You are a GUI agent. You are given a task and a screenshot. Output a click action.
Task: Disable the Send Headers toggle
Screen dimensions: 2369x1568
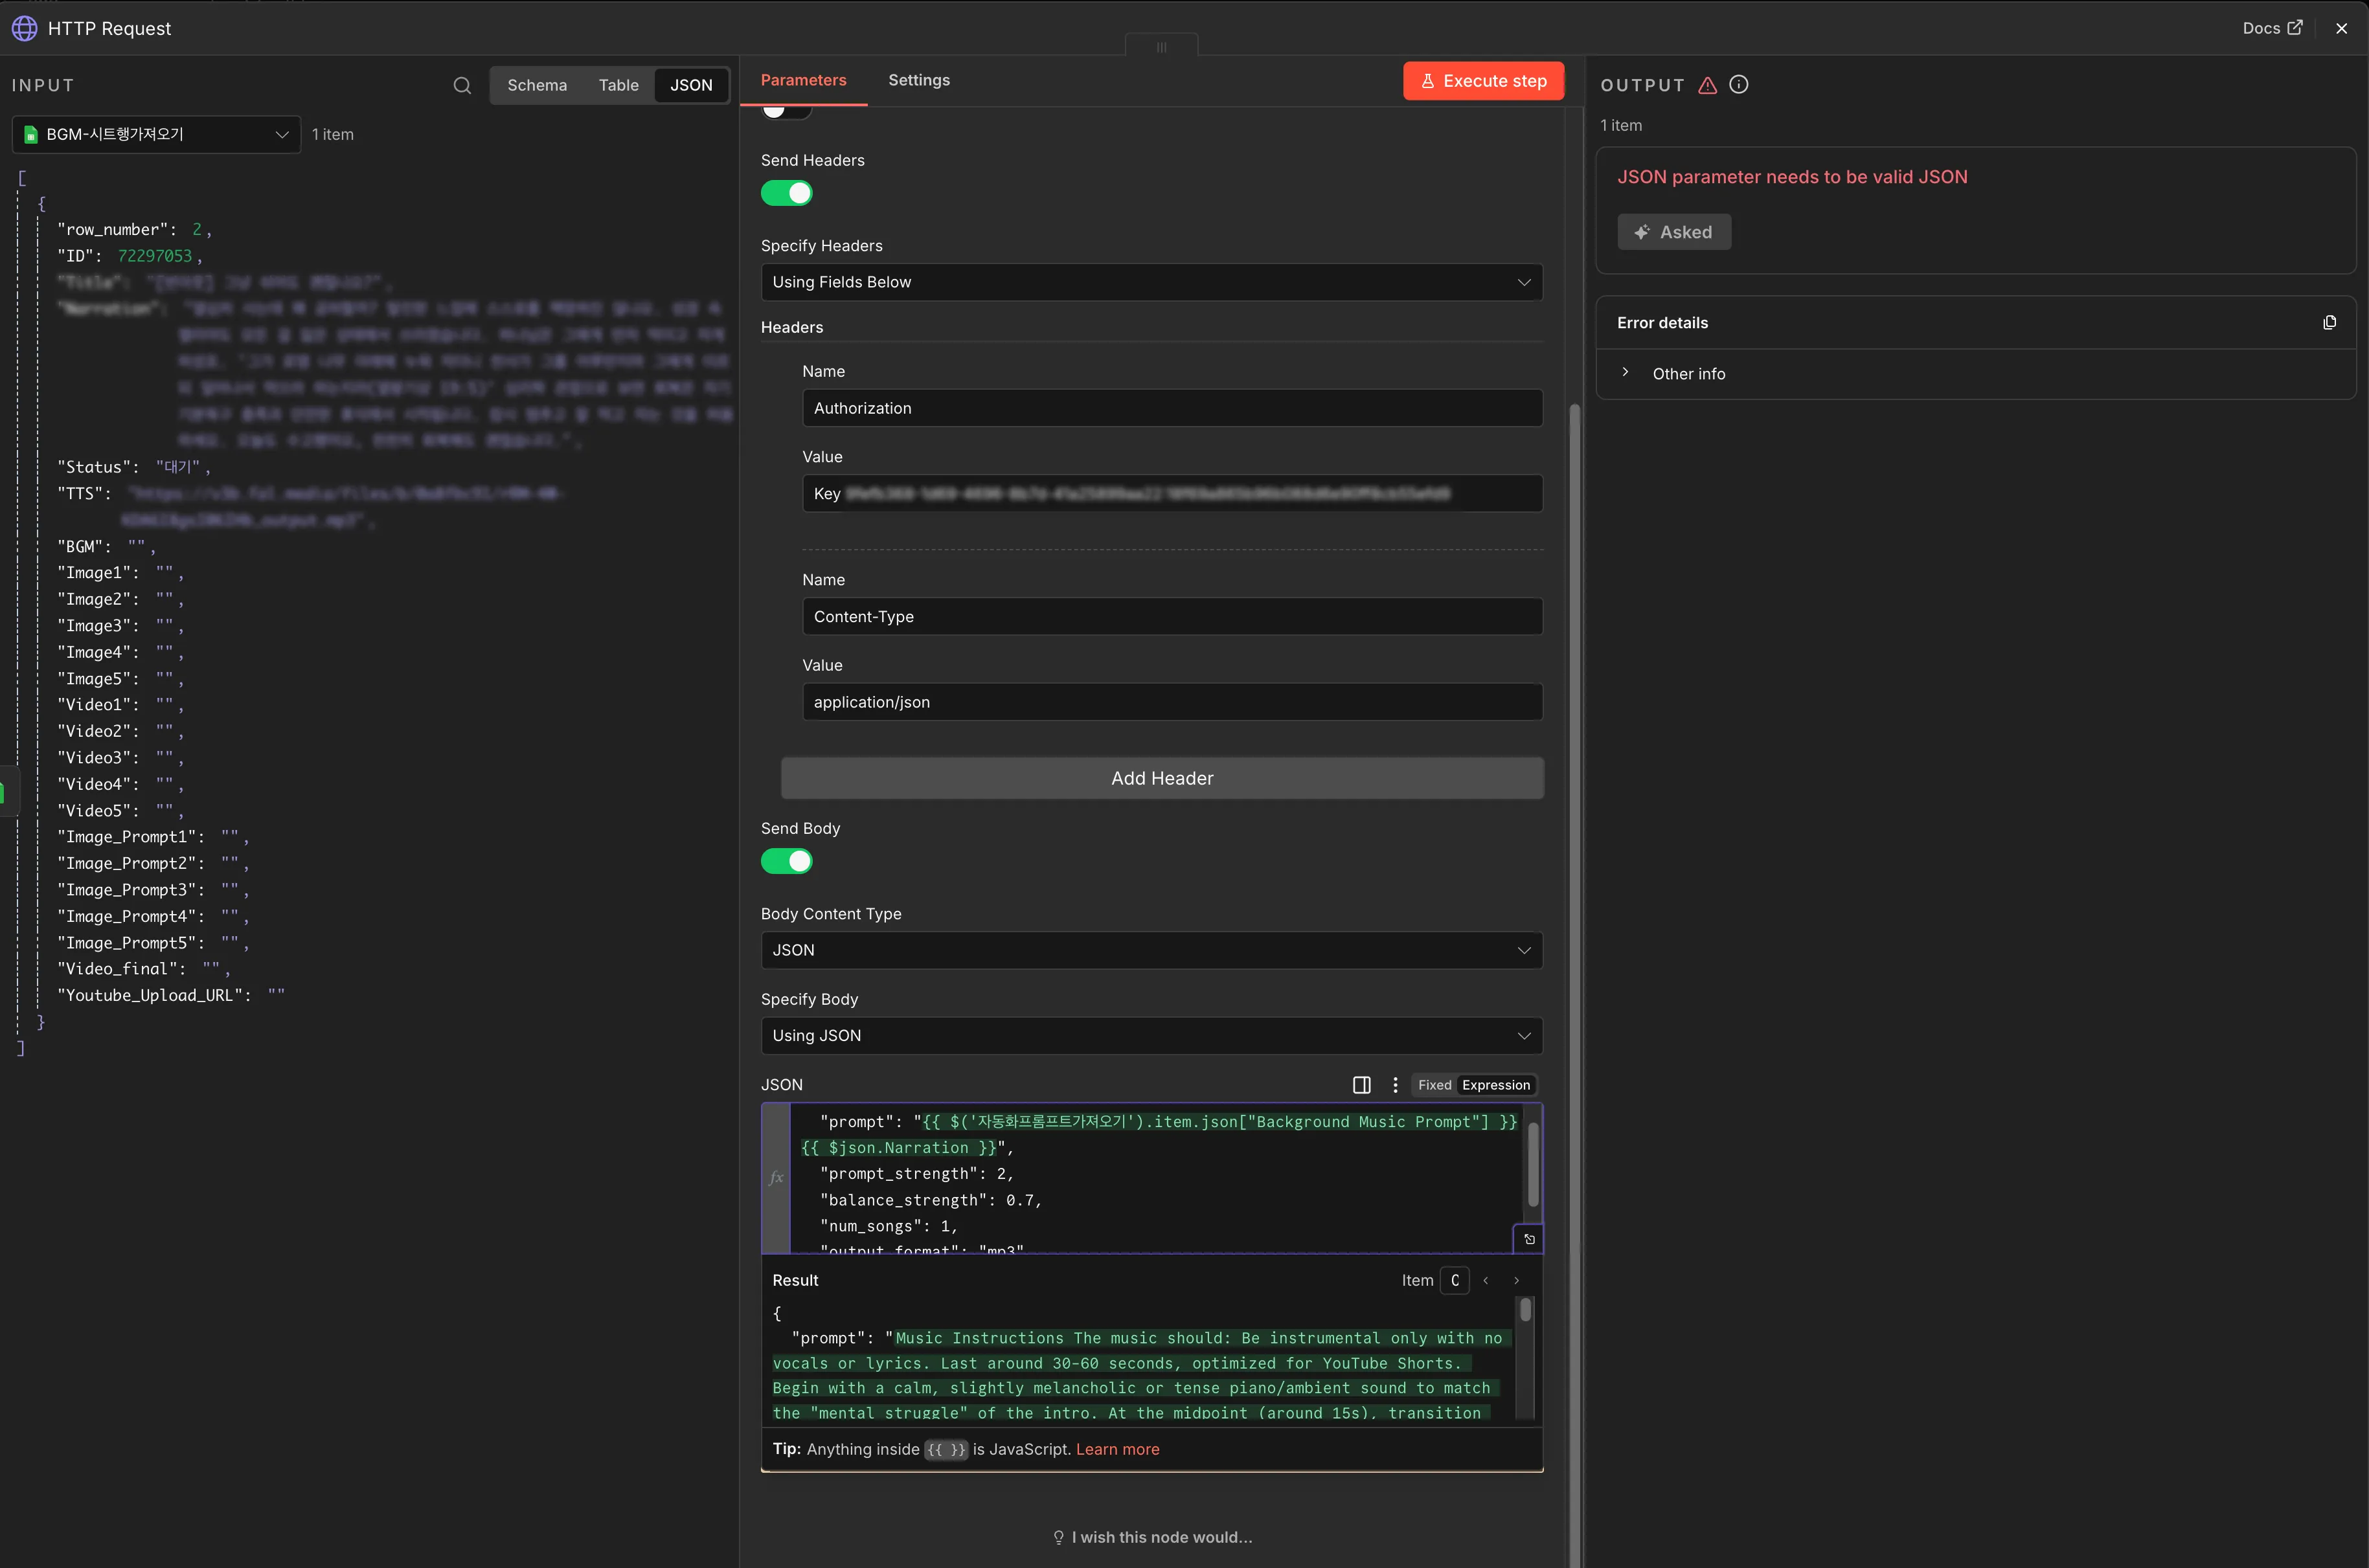pyautogui.click(x=786, y=193)
